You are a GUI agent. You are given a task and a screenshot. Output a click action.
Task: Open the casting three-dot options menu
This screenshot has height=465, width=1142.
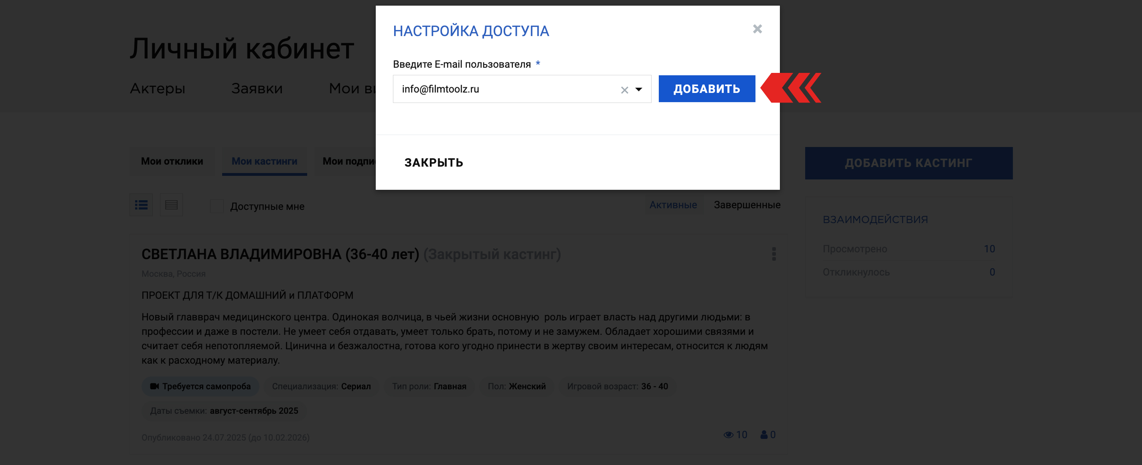pyautogui.click(x=773, y=254)
